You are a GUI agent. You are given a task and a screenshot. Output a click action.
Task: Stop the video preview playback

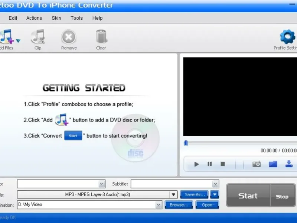click(x=223, y=164)
